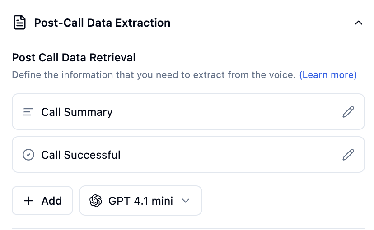Click the description starting with Define the information
The image size is (374, 230).
tap(154, 74)
